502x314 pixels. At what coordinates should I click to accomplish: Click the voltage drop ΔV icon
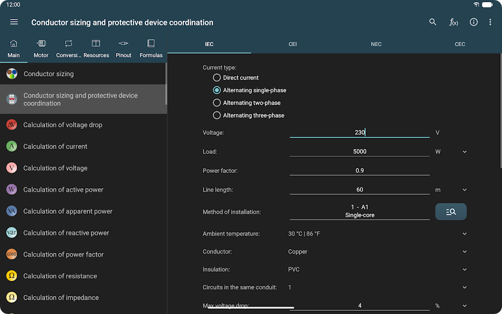pyautogui.click(x=12, y=125)
